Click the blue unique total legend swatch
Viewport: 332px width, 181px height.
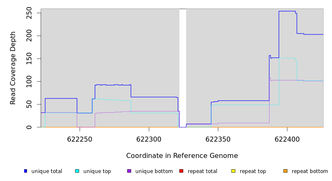pos(26,171)
